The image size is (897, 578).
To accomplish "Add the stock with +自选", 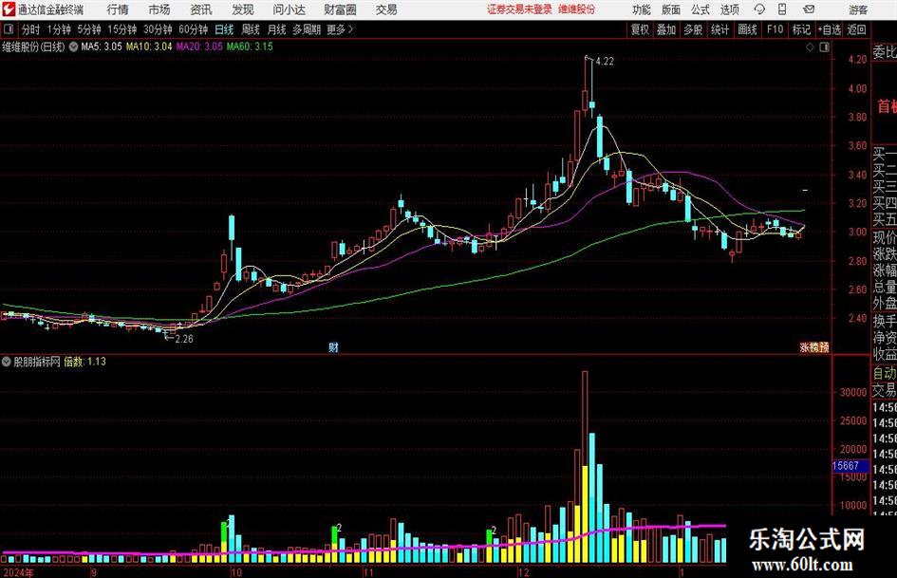I will (x=829, y=29).
